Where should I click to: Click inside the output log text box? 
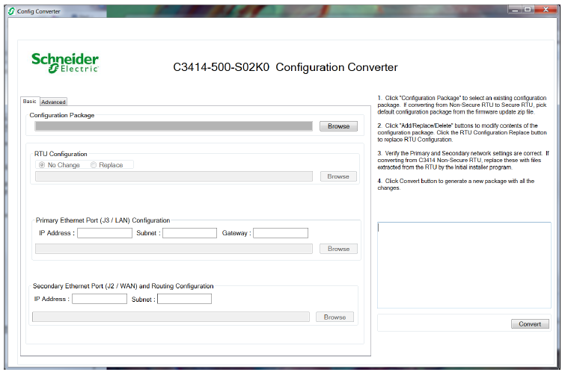click(x=464, y=265)
